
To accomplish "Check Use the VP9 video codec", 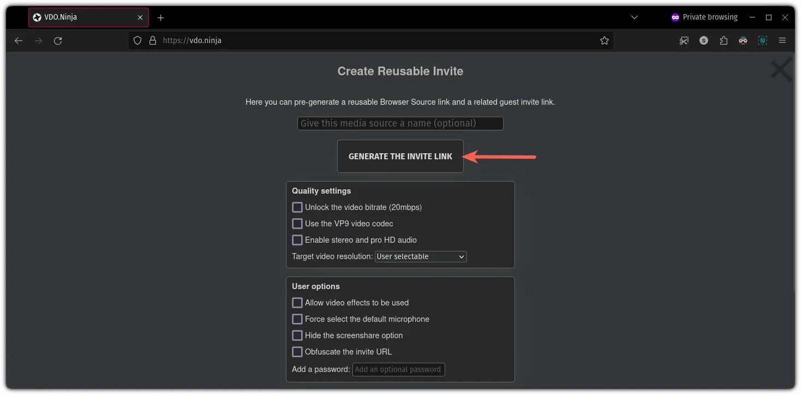I will tap(297, 224).
